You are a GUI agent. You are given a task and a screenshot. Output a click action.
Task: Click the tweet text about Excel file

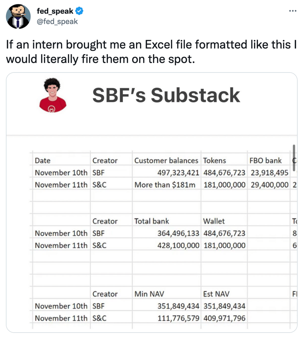151,52
